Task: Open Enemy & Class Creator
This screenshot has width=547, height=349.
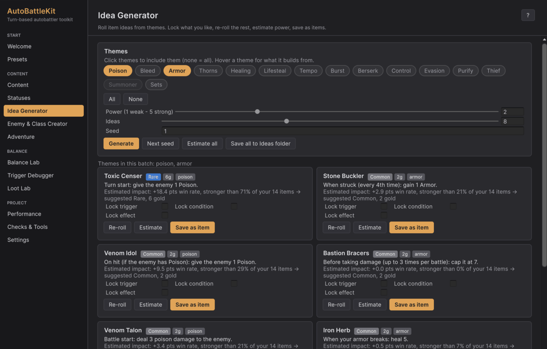Action: click(44, 124)
